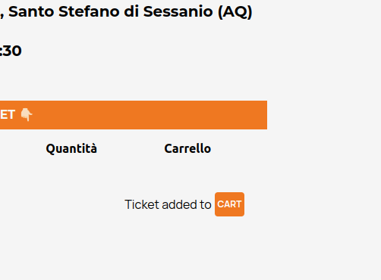Click the 'Ticket added to' message

point(168,204)
